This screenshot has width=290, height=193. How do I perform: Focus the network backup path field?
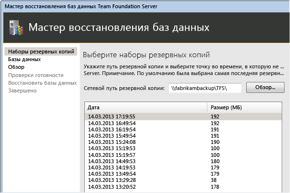click(205, 88)
